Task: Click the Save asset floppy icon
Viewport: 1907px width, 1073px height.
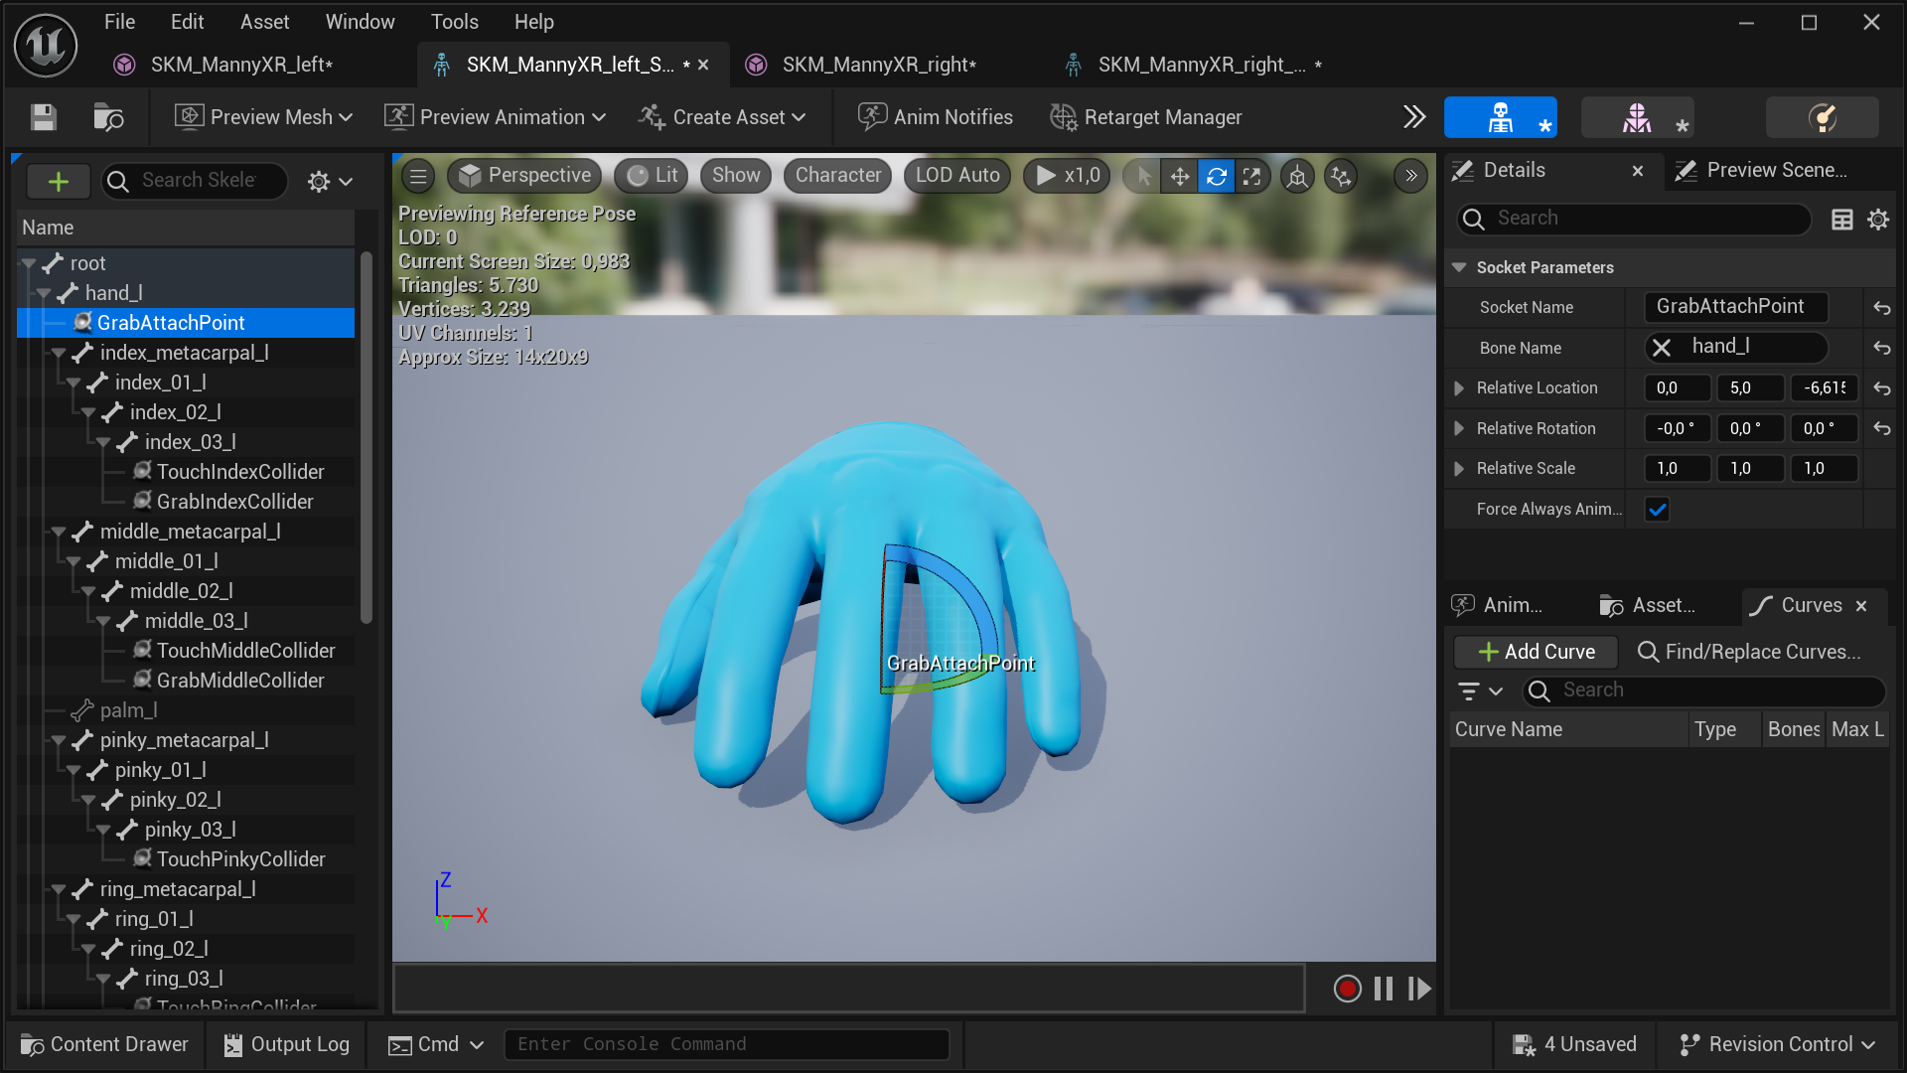Action: 43,117
